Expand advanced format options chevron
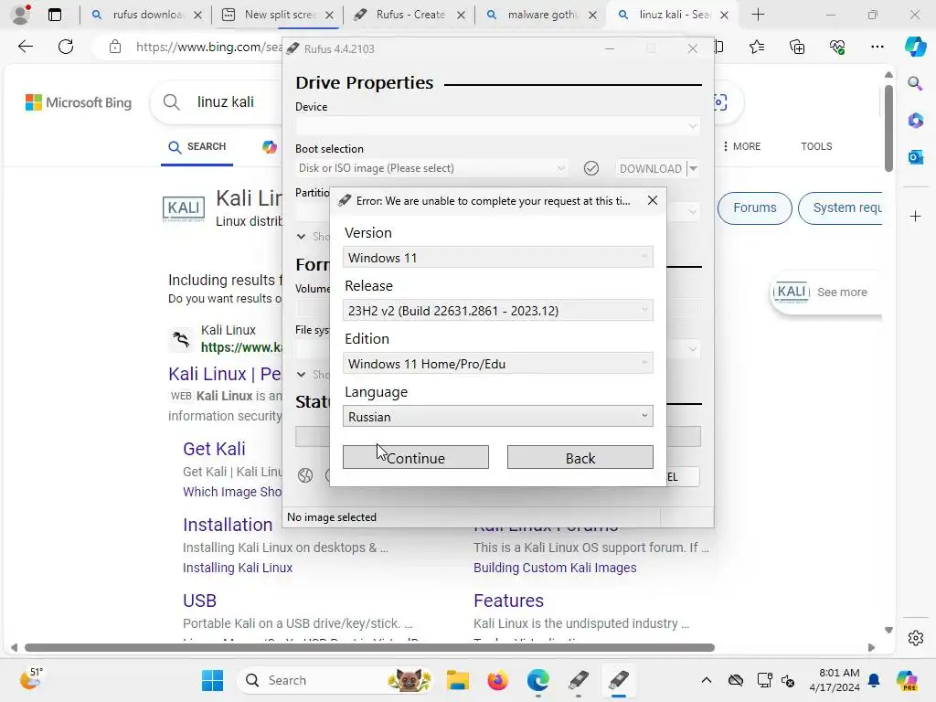The width and height of the screenshot is (936, 702). tap(301, 374)
